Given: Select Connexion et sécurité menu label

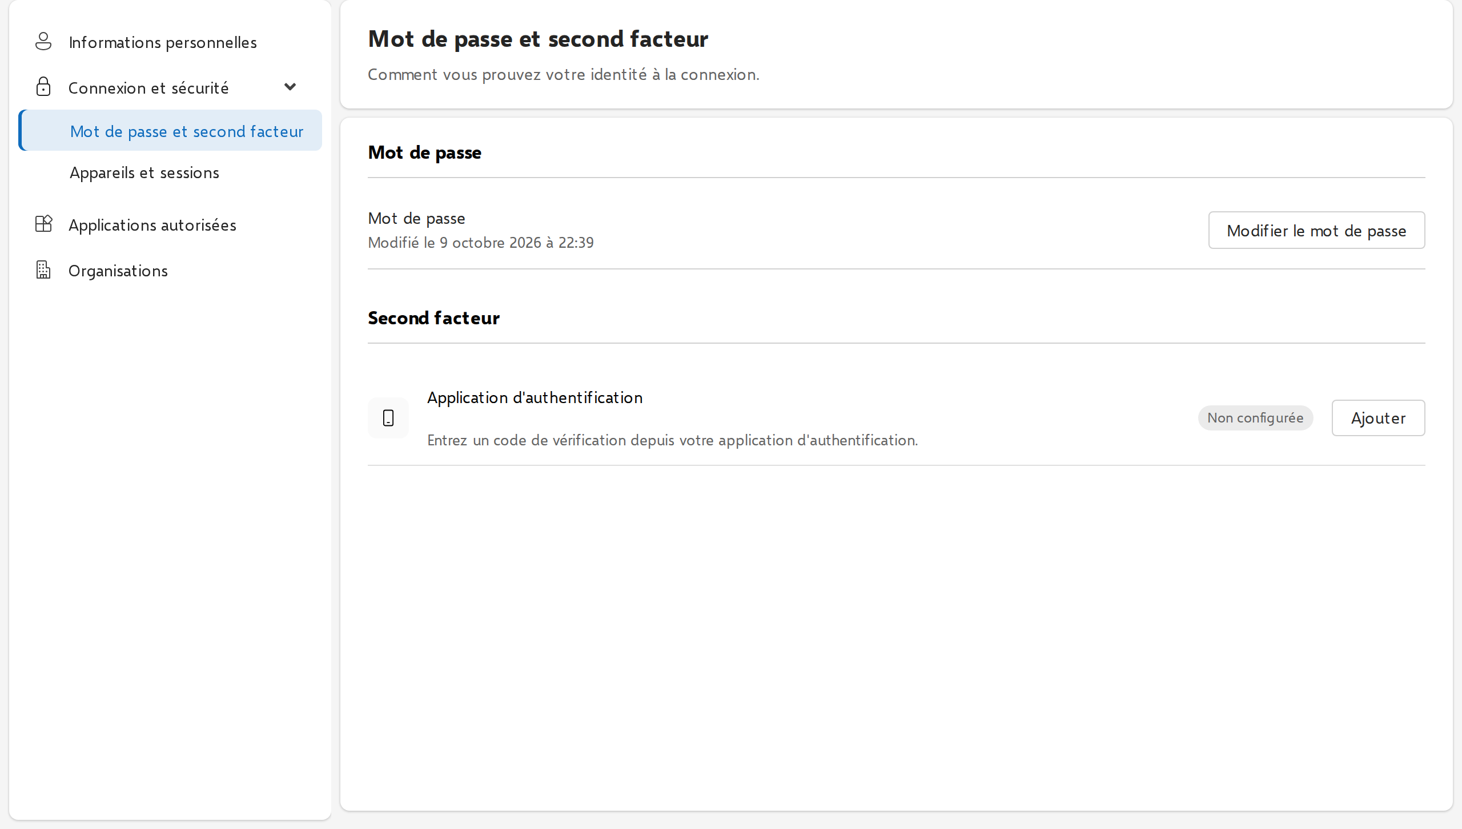Looking at the screenshot, I should point(148,88).
